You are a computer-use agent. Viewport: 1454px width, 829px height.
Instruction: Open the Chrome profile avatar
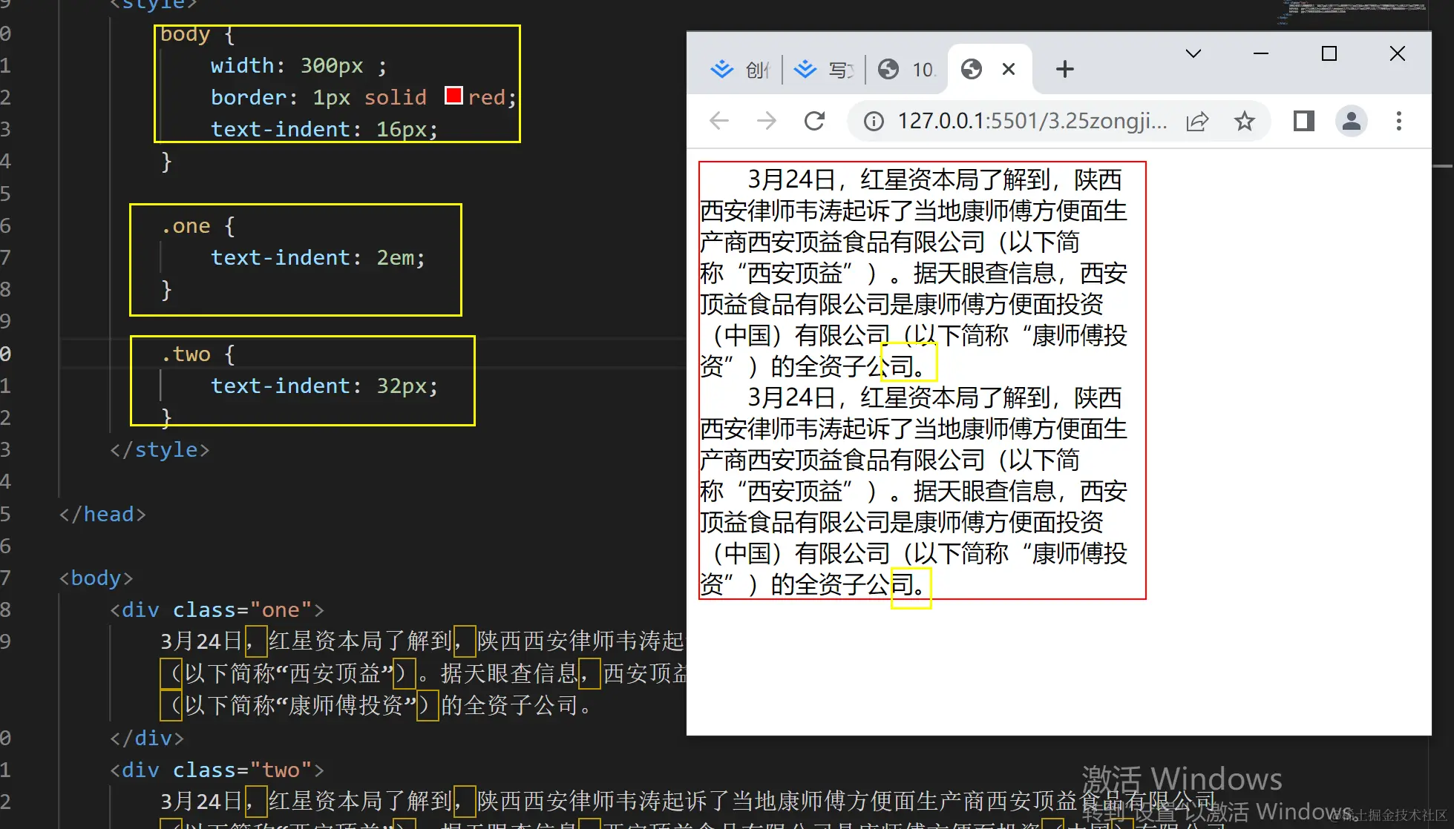click(x=1352, y=121)
